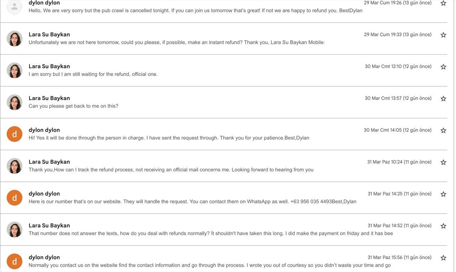Image resolution: width=456 pixels, height=272 pixels.
Task: Click the grey default avatar of dylon
Action: (15, 7)
